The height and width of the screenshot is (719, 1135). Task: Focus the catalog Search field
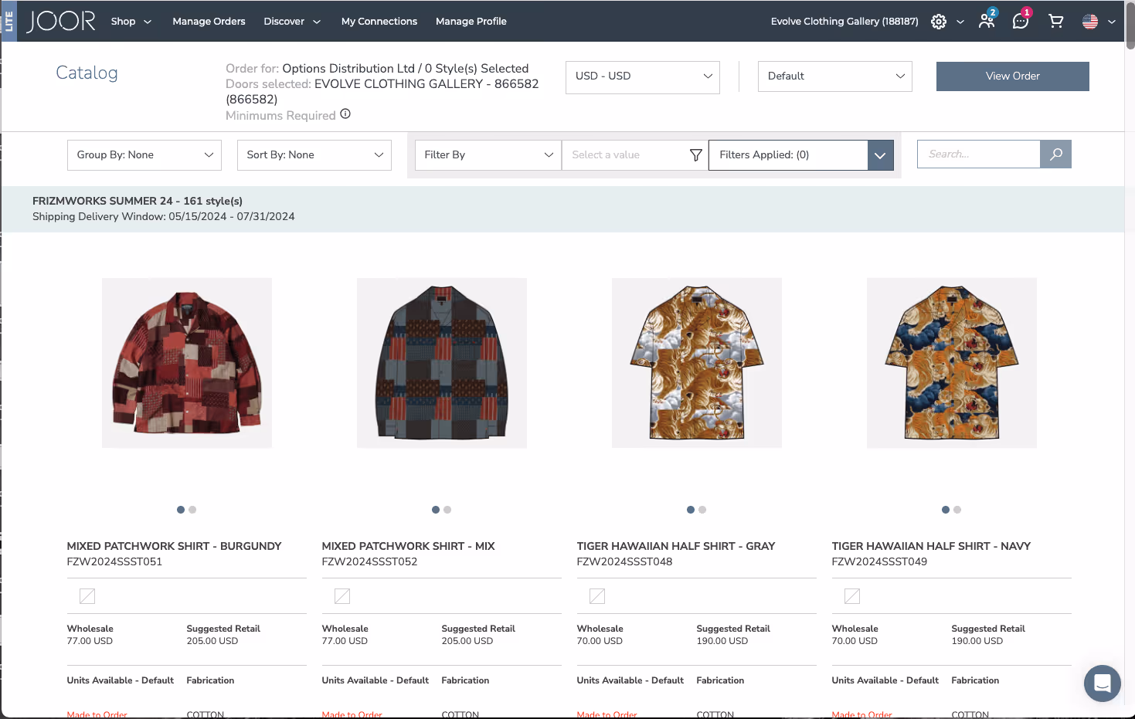(978, 154)
